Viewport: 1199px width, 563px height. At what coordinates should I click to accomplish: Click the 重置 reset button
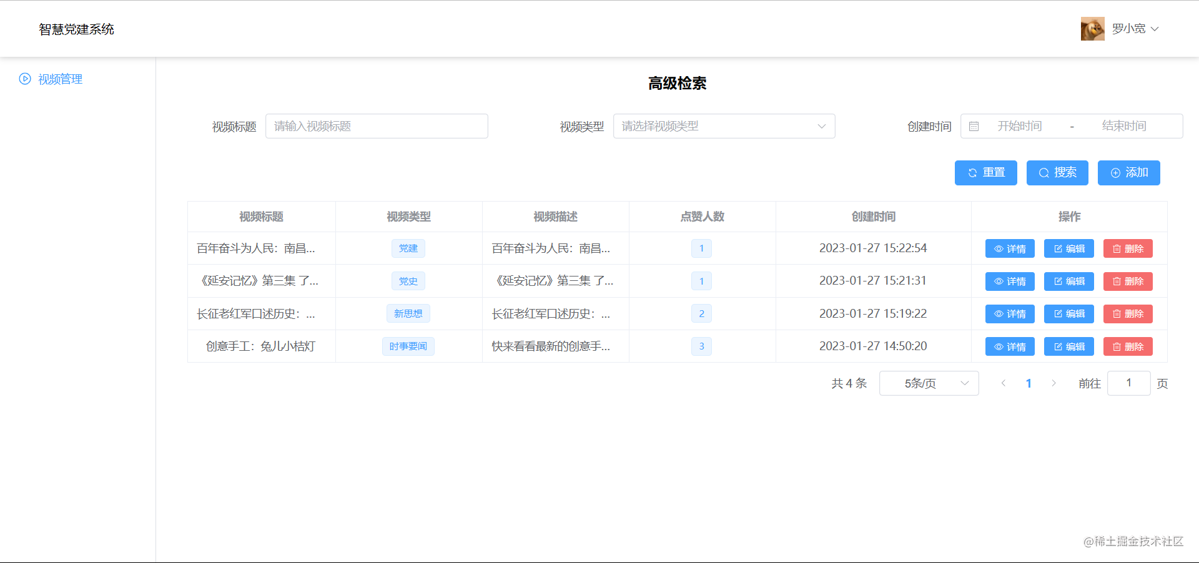985,173
